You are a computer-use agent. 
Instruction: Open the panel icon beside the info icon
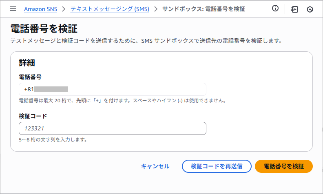tap(294, 9)
